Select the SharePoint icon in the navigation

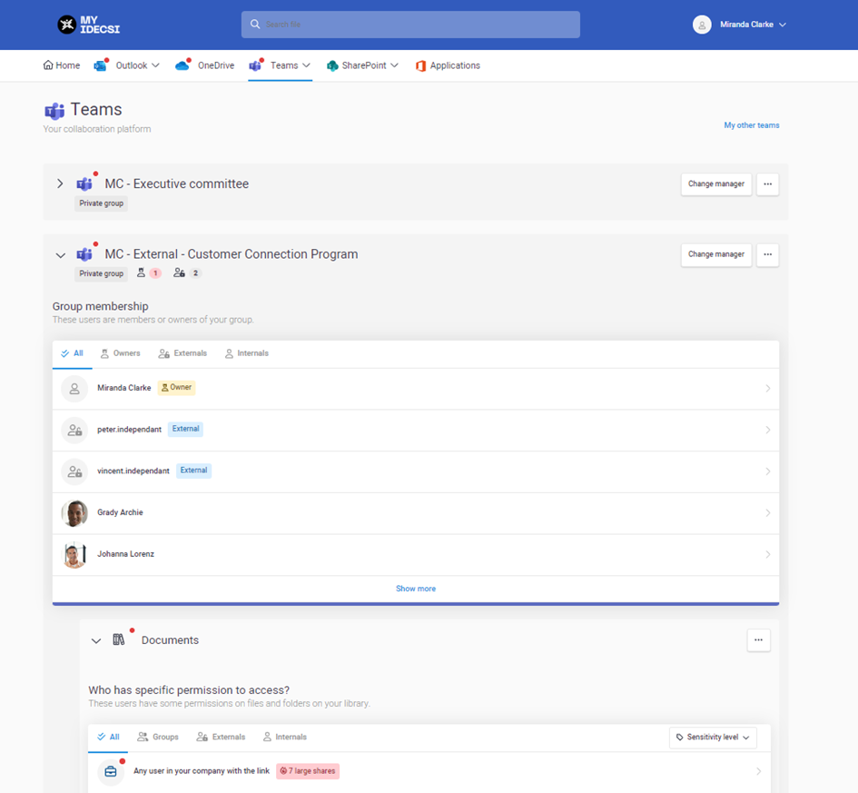click(x=334, y=64)
